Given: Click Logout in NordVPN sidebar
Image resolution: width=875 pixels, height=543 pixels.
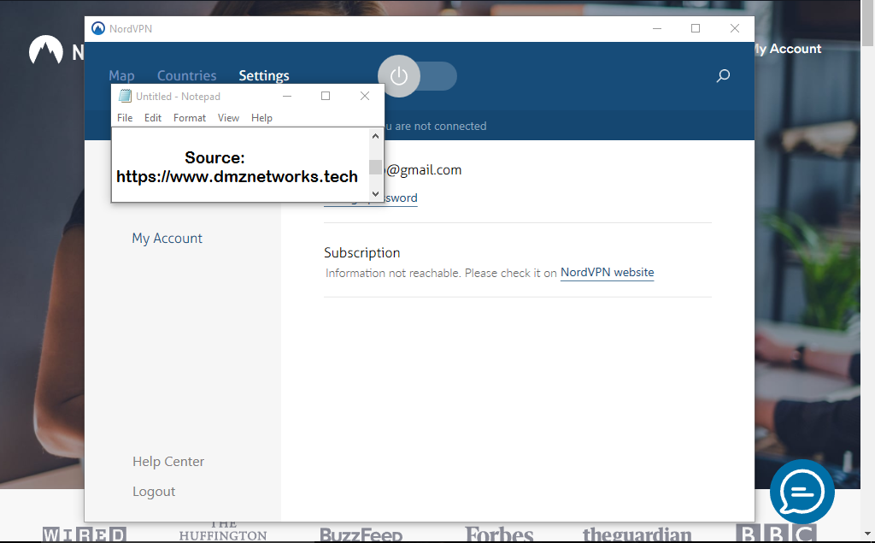Looking at the screenshot, I should point(154,492).
